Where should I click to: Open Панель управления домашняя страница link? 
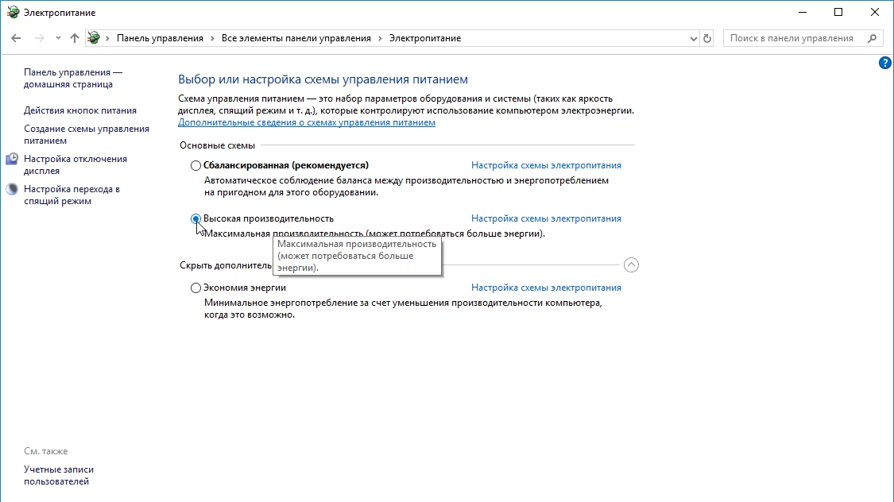(73, 78)
